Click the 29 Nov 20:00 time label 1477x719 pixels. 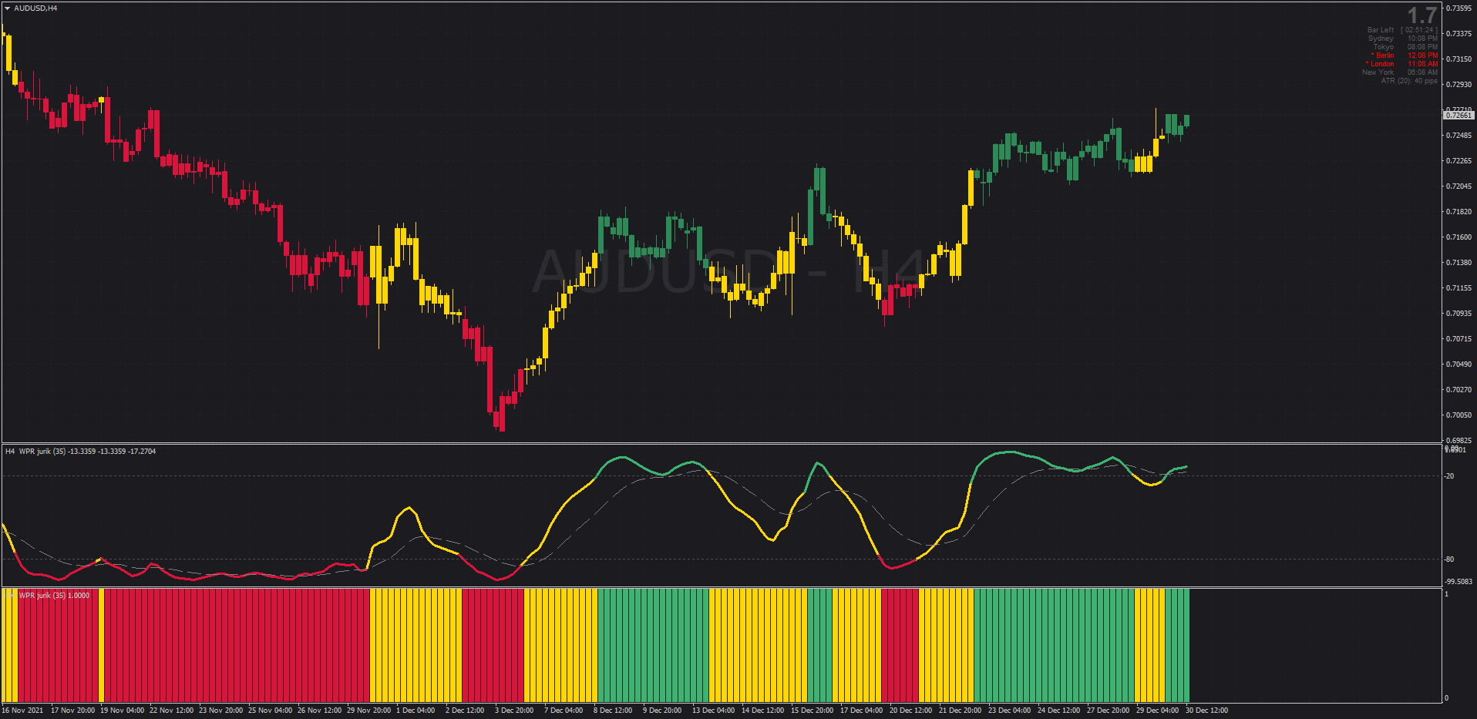point(369,711)
